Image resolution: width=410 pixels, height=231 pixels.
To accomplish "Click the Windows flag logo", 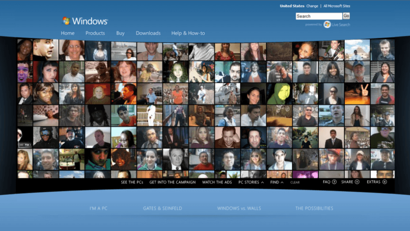I will pos(66,21).
